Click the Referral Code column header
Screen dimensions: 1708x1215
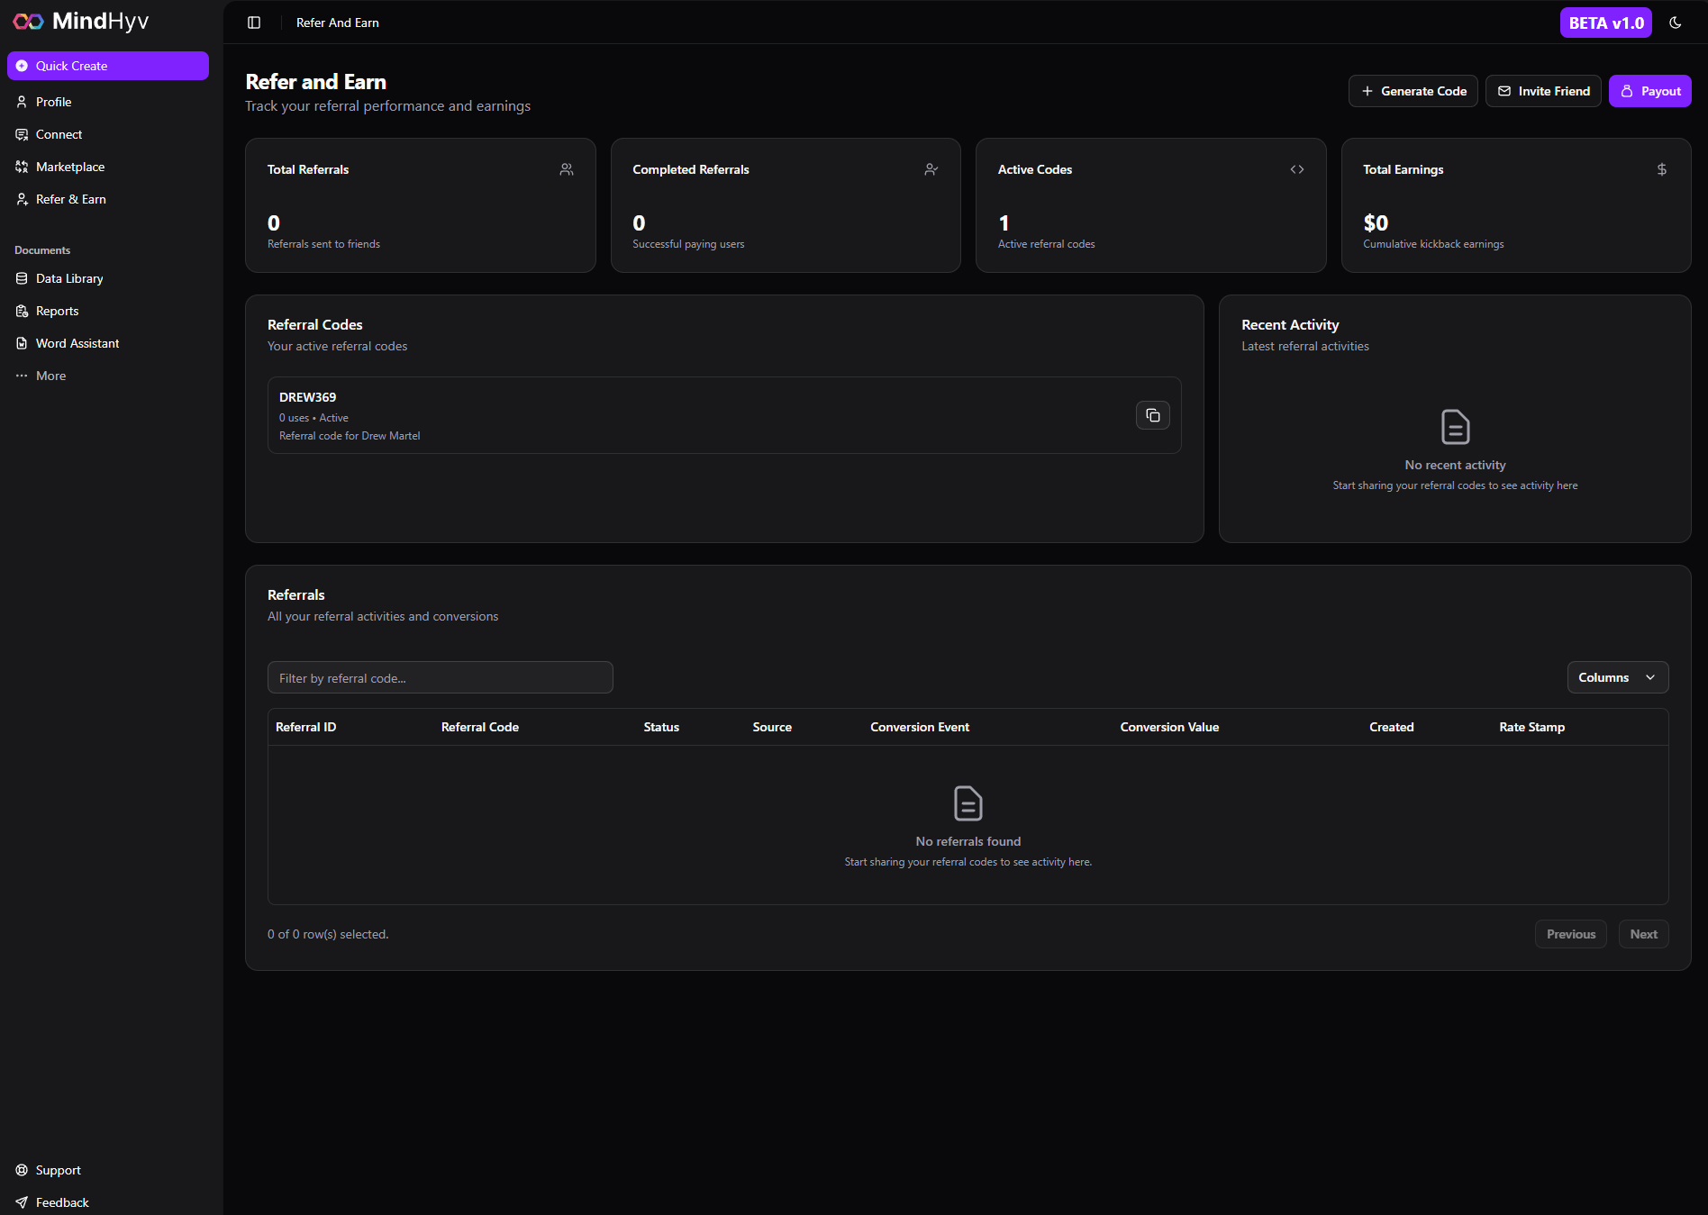480,727
